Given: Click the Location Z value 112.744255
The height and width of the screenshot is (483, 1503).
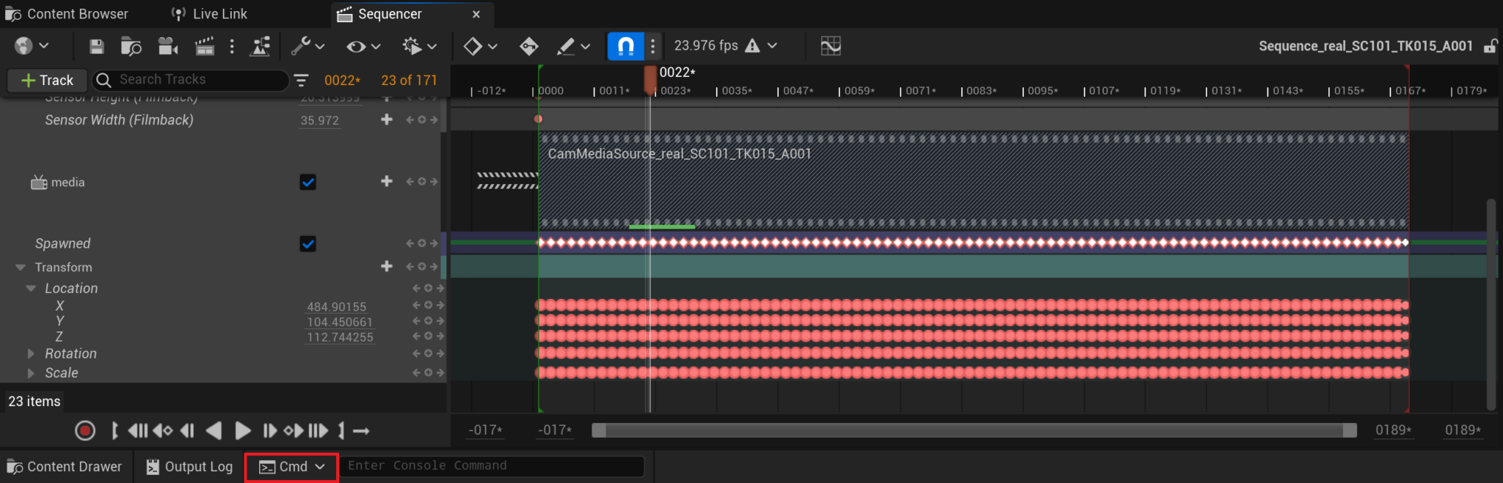Looking at the screenshot, I should point(340,337).
